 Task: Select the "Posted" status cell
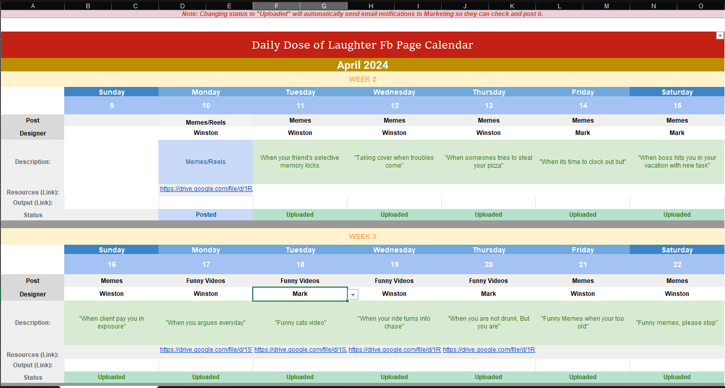tap(206, 215)
